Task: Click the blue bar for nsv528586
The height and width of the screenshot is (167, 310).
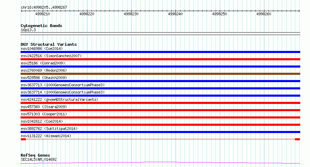Action: 160,81
